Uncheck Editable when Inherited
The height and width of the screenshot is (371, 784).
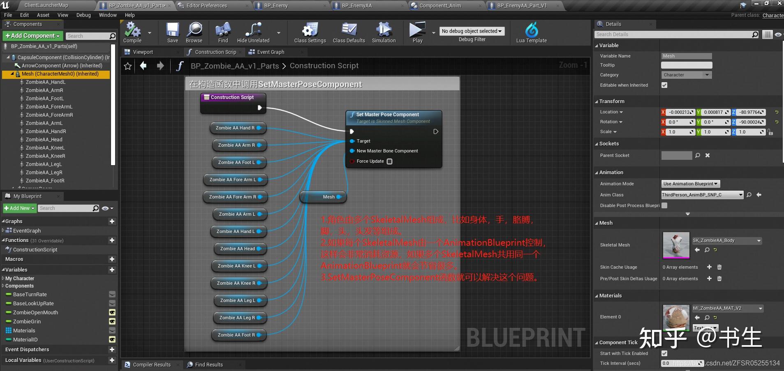[664, 85]
